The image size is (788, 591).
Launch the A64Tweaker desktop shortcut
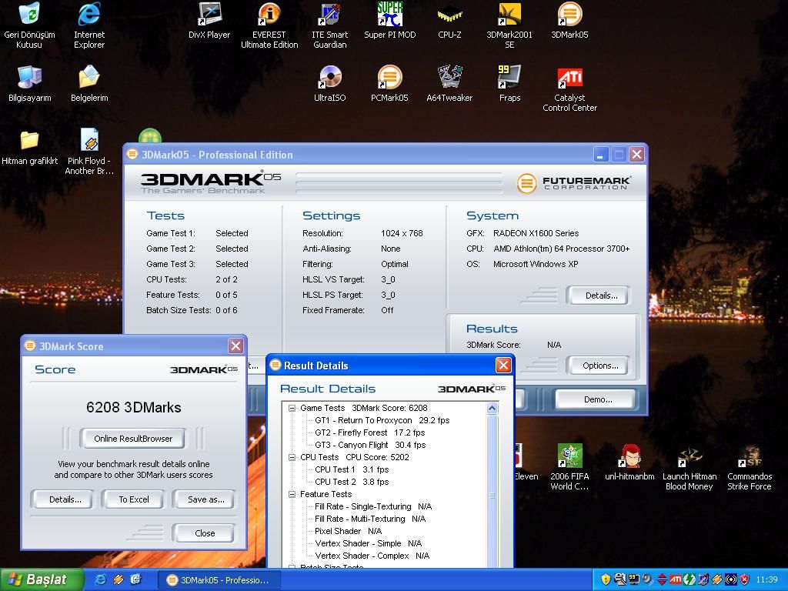[x=449, y=84]
